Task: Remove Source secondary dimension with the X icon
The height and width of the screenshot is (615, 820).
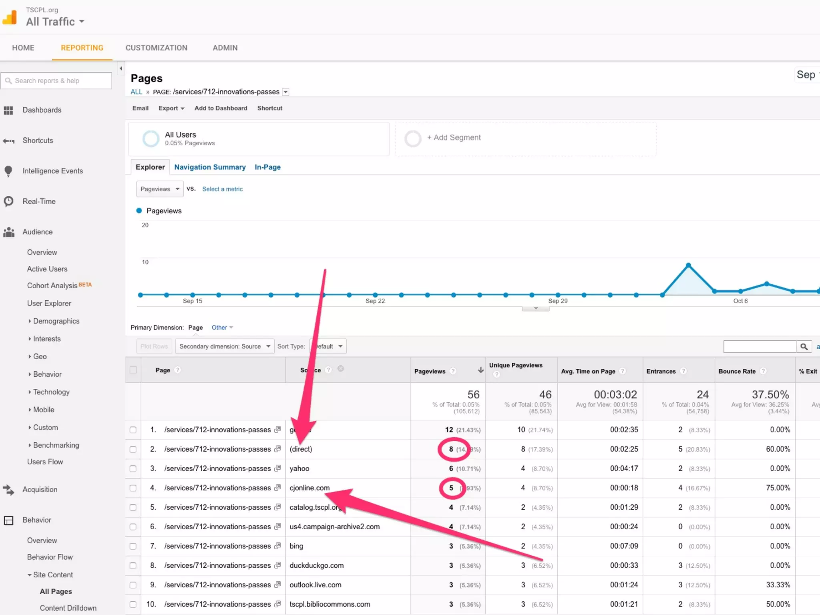Action: [x=341, y=369]
